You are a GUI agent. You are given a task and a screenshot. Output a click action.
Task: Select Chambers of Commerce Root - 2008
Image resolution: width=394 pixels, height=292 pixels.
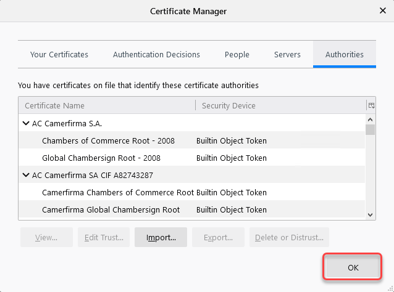[x=108, y=140]
